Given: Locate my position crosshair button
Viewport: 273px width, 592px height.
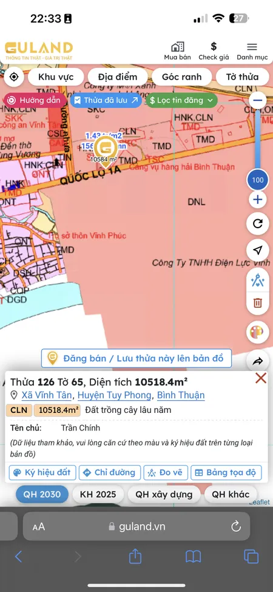Looking at the screenshot, I should click(14, 77).
